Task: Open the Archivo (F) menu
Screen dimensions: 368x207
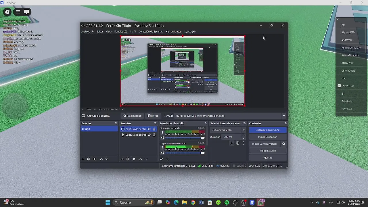Action: coord(87,32)
